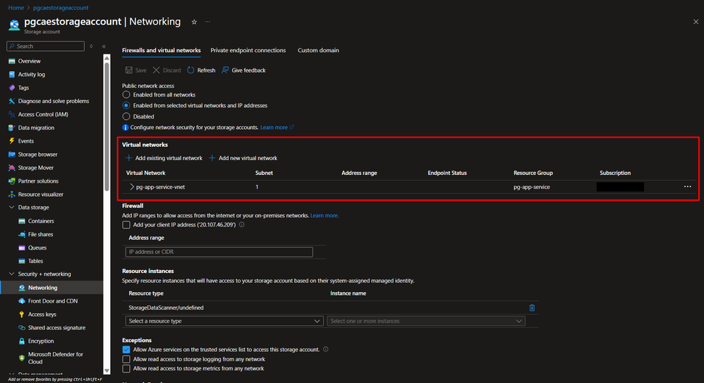Open File shares
The width and height of the screenshot is (704, 383).
(x=40, y=234)
